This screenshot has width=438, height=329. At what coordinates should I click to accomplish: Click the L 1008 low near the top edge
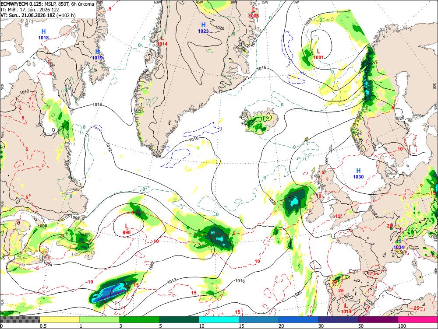coord(254,13)
